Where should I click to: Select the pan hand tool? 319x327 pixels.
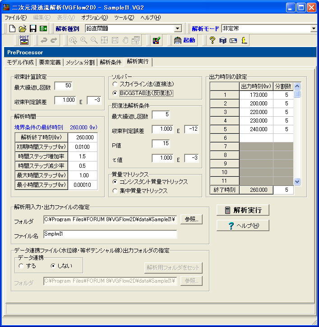(x=125, y=40)
